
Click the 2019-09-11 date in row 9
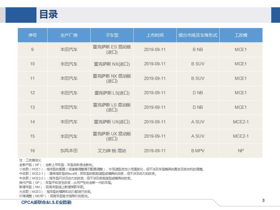[155, 50]
